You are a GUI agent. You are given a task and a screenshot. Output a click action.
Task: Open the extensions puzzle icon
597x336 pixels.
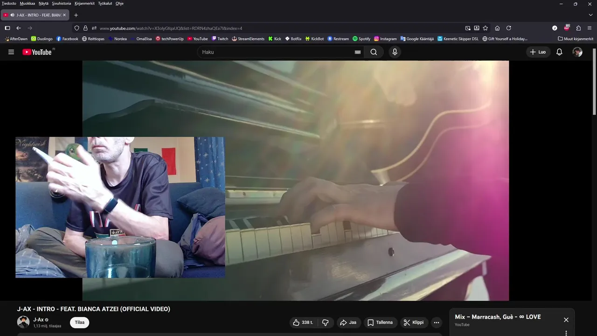tap(578, 28)
